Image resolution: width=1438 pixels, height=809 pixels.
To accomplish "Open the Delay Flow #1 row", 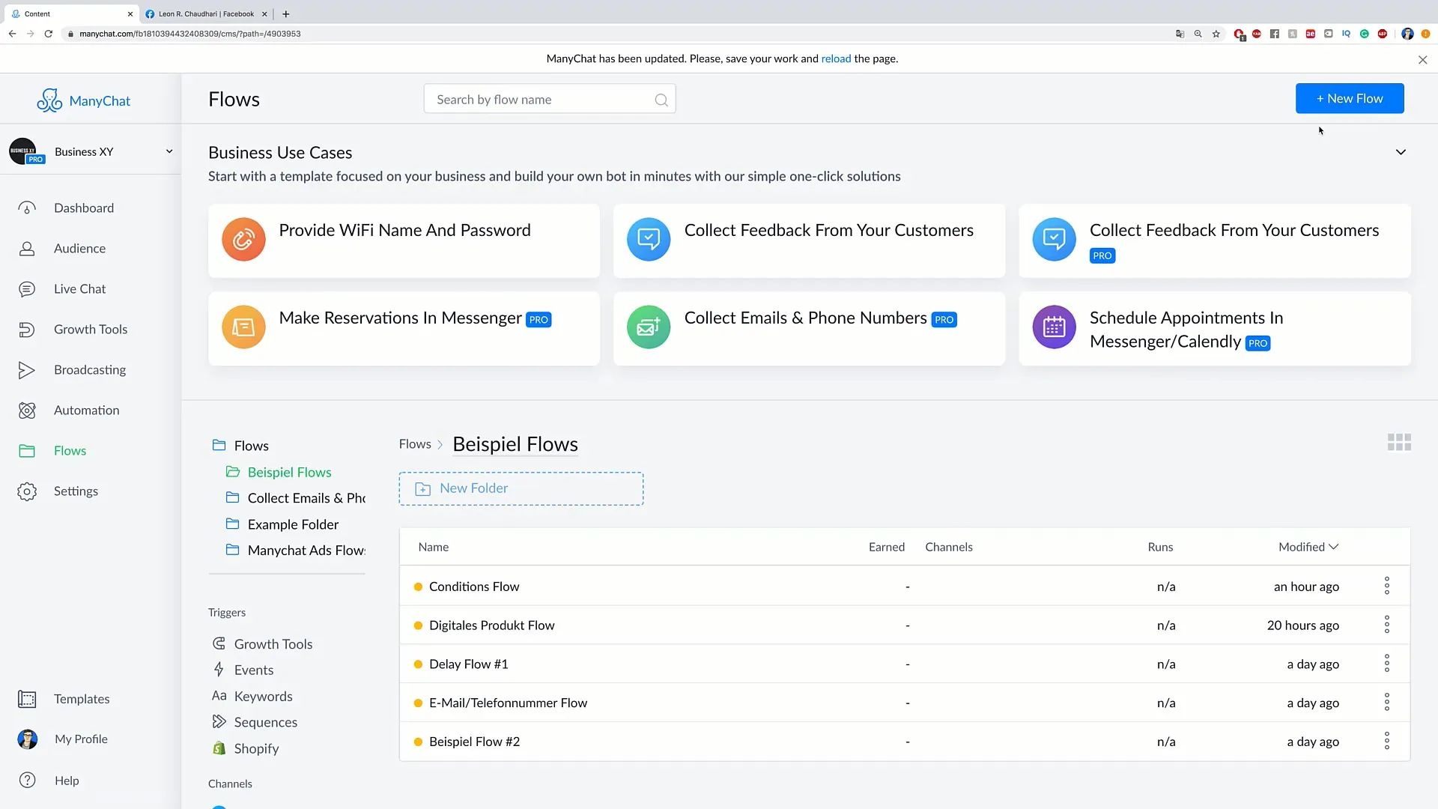I will click(x=905, y=664).
